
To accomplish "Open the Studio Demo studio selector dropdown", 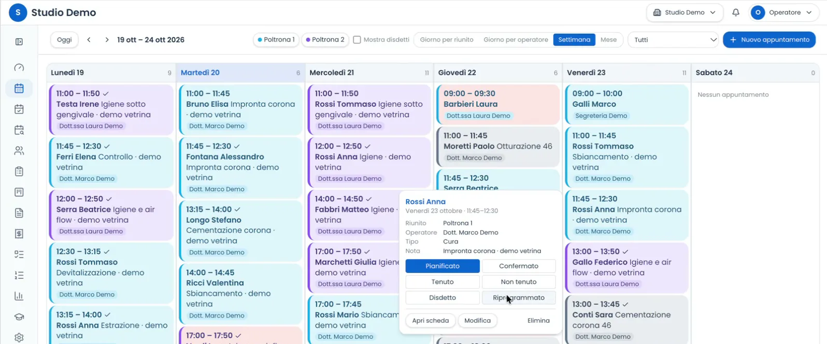I will point(685,12).
